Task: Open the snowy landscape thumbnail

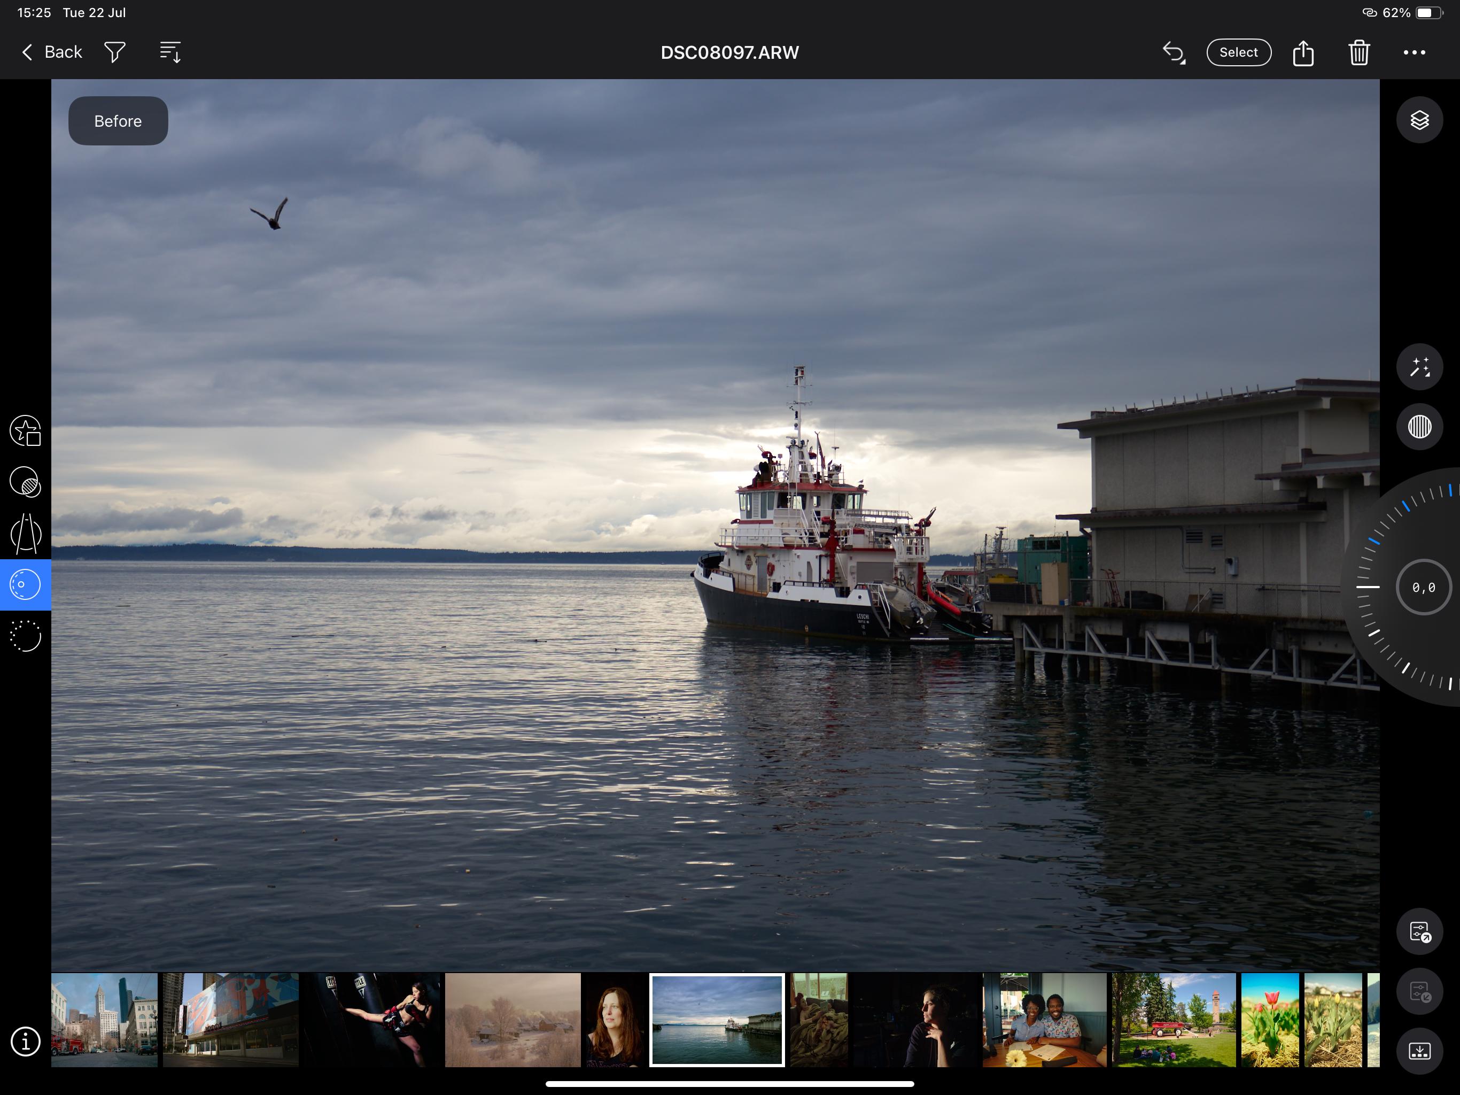Action: (x=513, y=1020)
